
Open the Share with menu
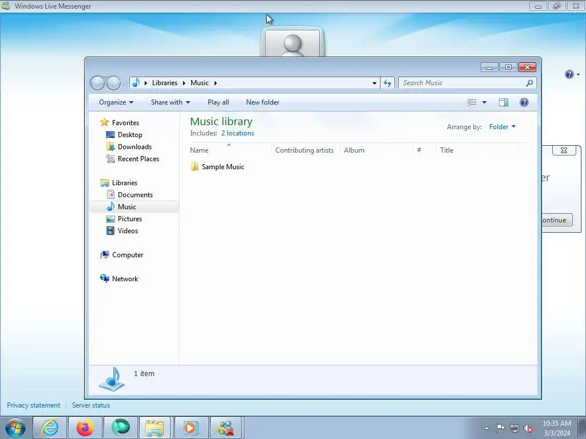(171, 102)
